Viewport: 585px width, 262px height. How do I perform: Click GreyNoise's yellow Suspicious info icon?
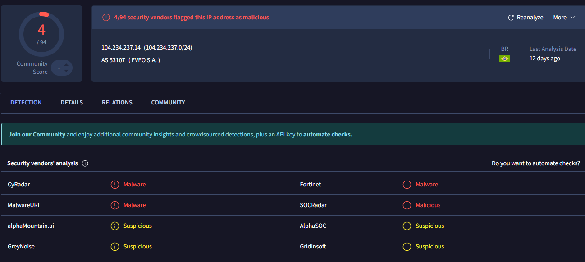tap(115, 247)
